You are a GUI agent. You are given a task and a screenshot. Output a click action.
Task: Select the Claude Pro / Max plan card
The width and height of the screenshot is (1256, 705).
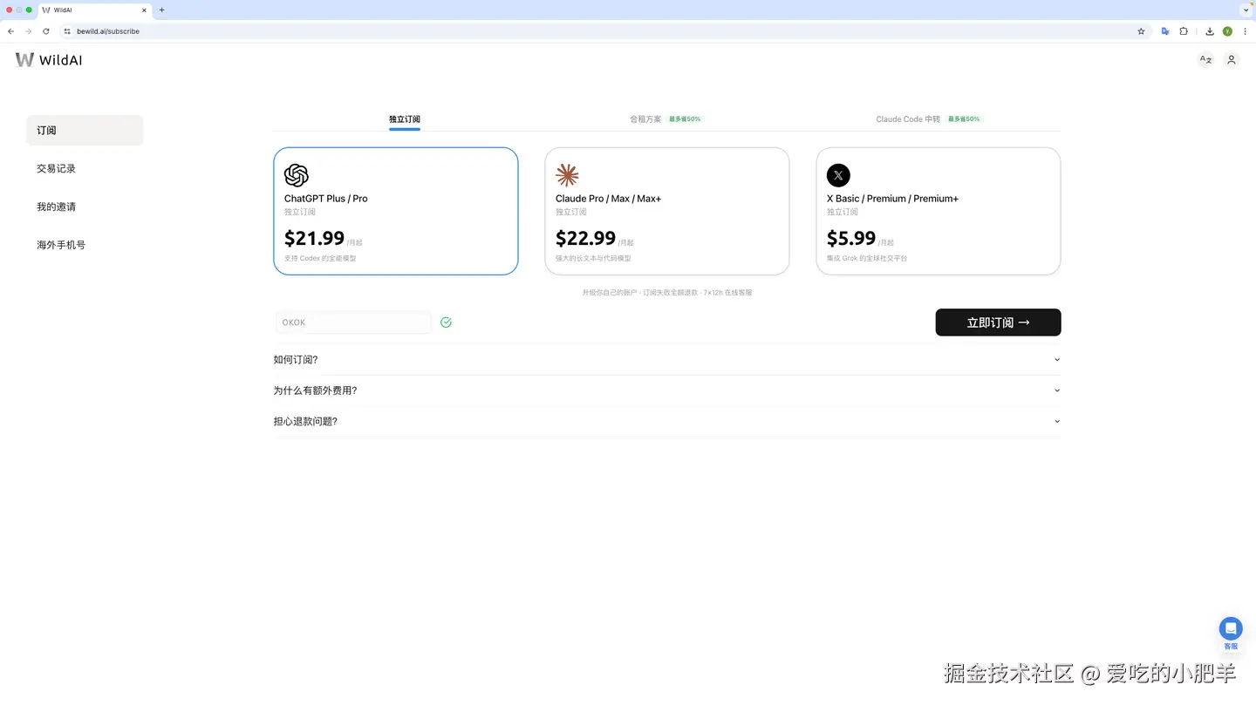click(666, 211)
